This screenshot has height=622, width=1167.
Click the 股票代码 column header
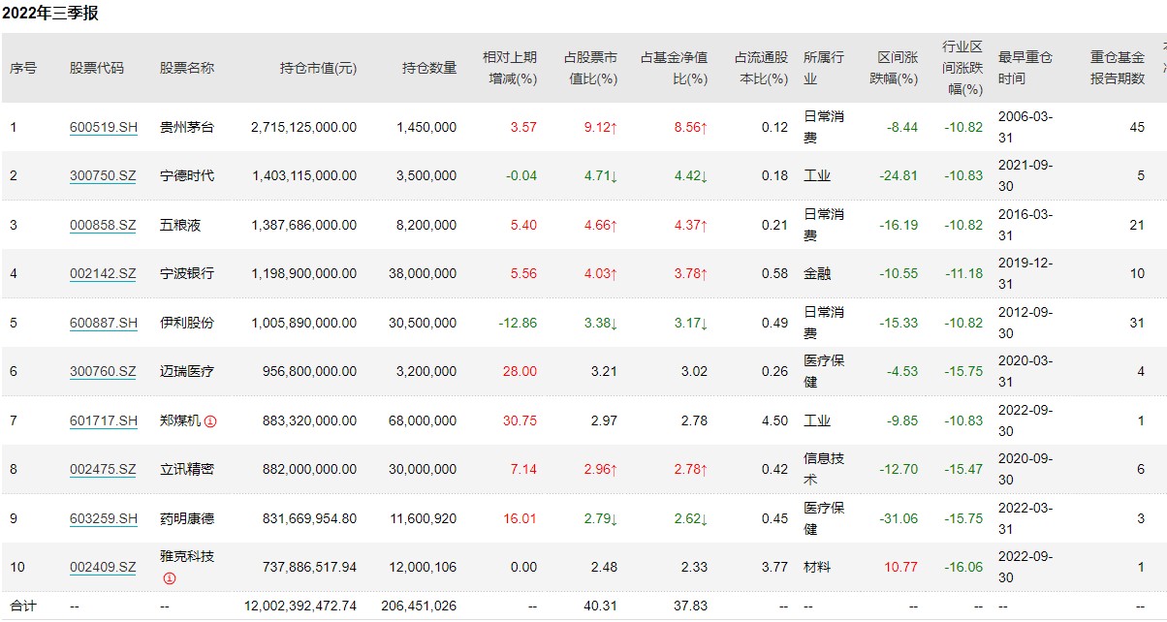(x=97, y=68)
